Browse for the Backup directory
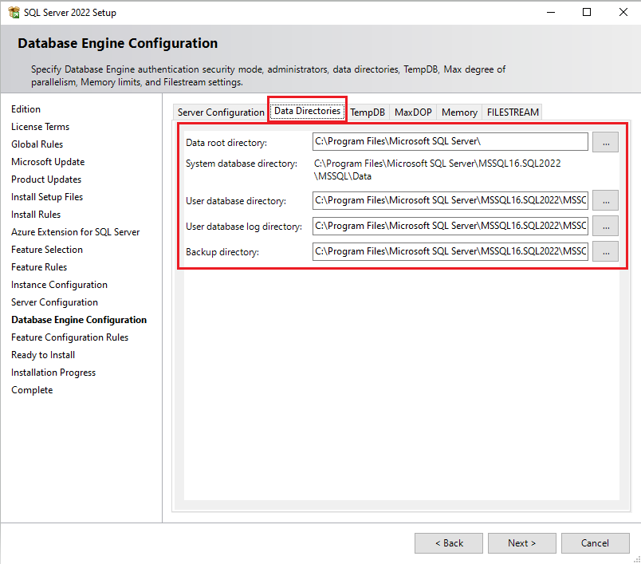641x564 pixels. click(x=605, y=251)
